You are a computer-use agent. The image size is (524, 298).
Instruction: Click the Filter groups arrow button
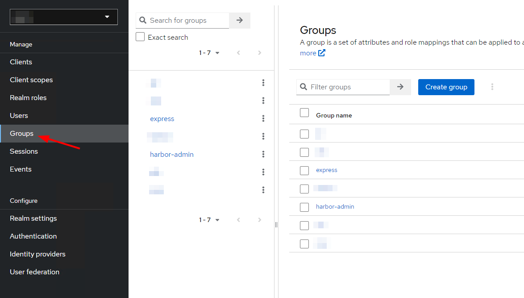click(400, 87)
